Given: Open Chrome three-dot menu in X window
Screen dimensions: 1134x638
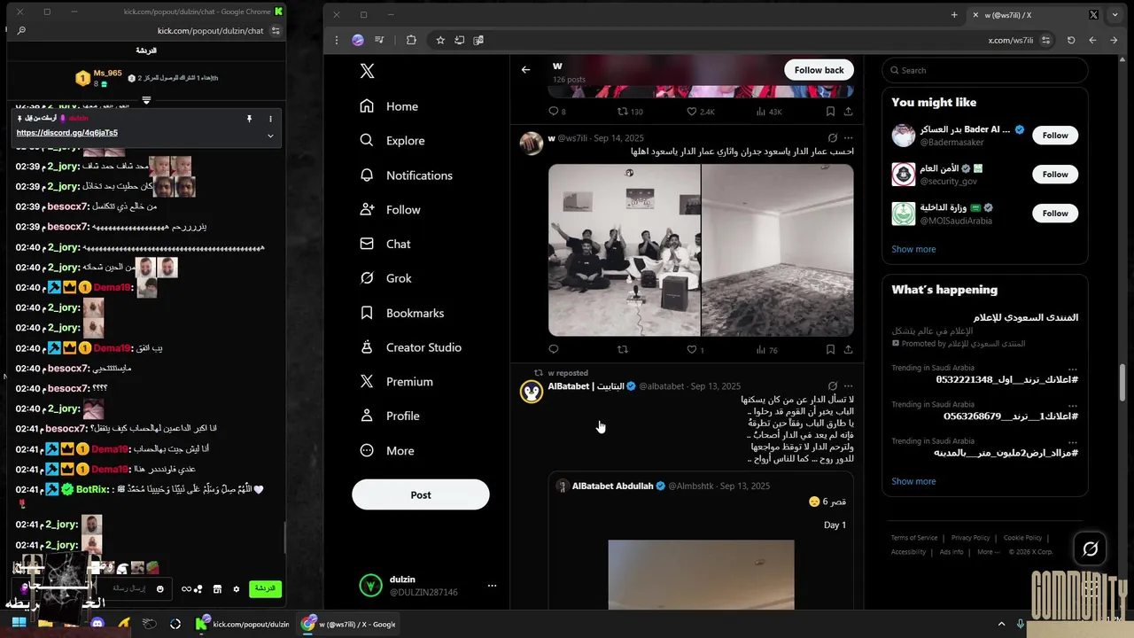Looking at the screenshot, I should pyautogui.click(x=337, y=40).
